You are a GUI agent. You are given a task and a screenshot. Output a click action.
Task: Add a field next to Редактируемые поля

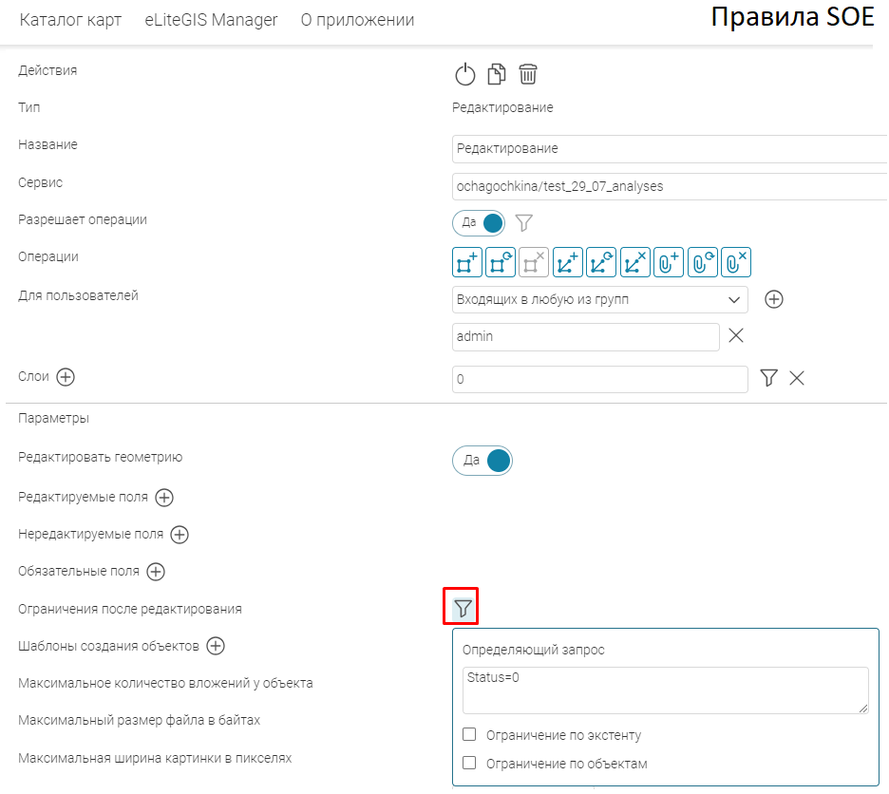point(164,497)
